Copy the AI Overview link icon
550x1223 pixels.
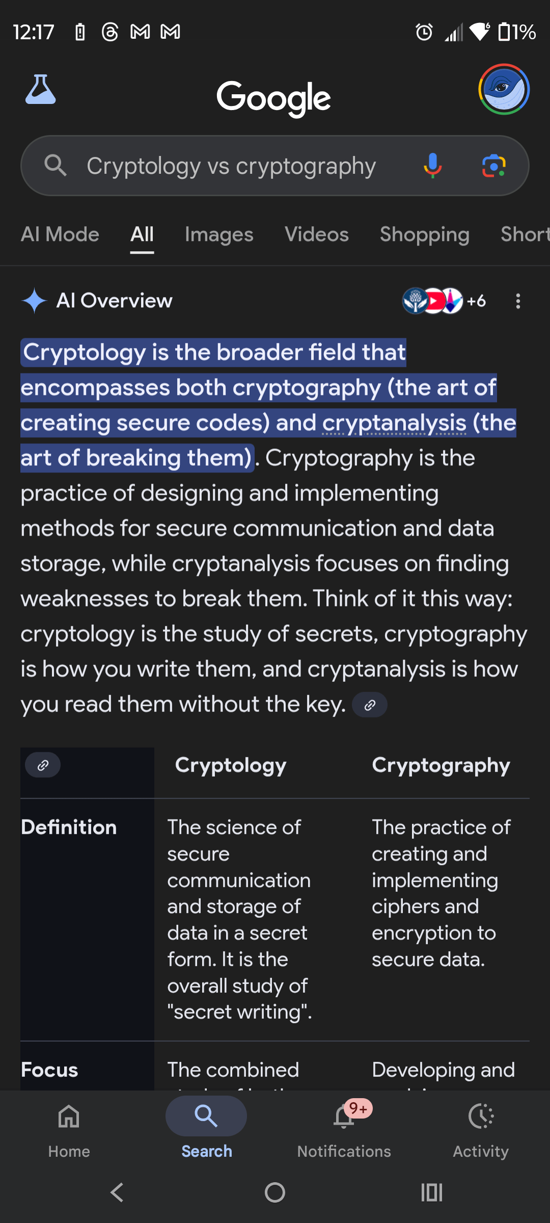pos(370,704)
